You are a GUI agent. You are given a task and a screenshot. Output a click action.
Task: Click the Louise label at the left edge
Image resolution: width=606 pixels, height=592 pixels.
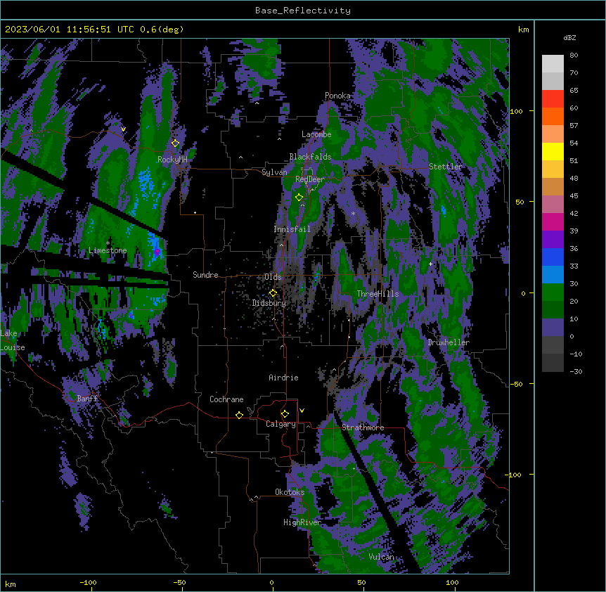13,347
